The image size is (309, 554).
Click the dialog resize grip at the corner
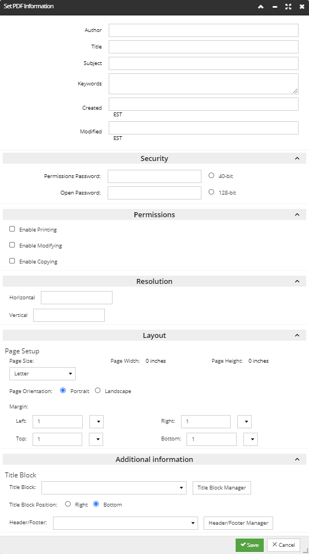(306, 551)
